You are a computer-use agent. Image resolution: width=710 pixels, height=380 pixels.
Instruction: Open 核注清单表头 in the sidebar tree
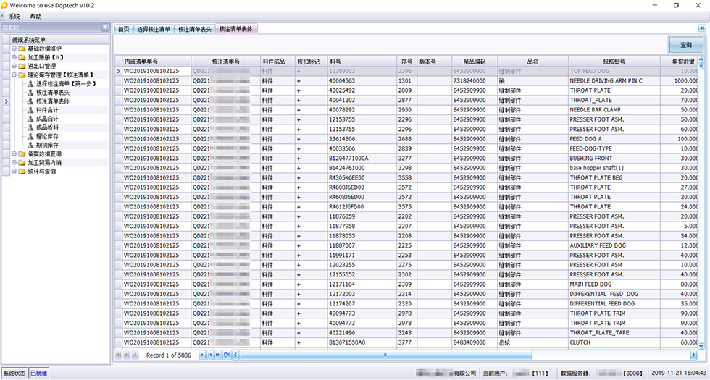coord(52,93)
